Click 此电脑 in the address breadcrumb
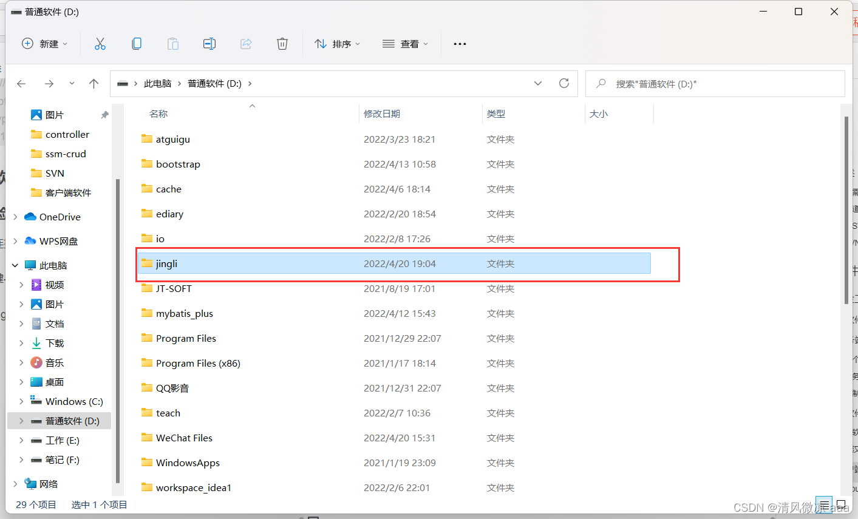 point(158,84)
